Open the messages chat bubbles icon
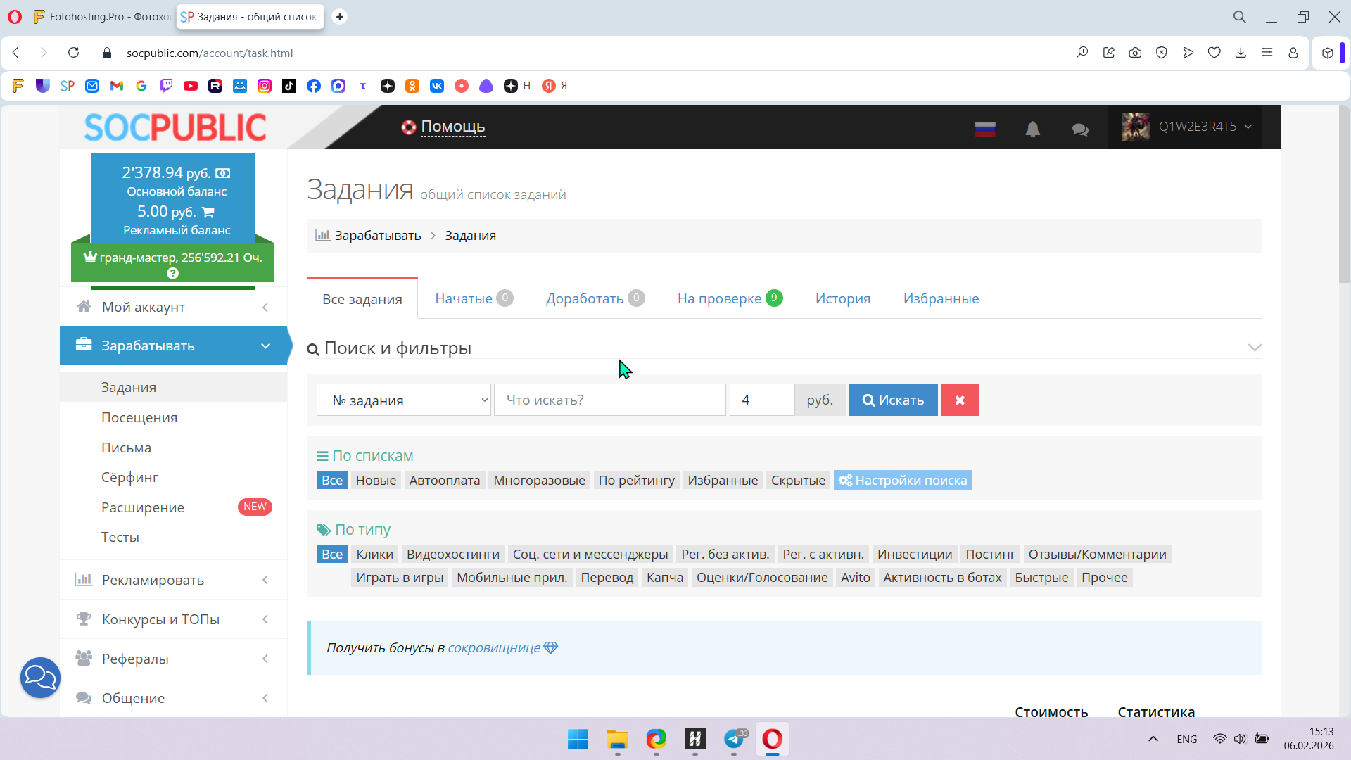Image resolution: width=1351 pixels, height=760 pixels. tap(1080, 129)
